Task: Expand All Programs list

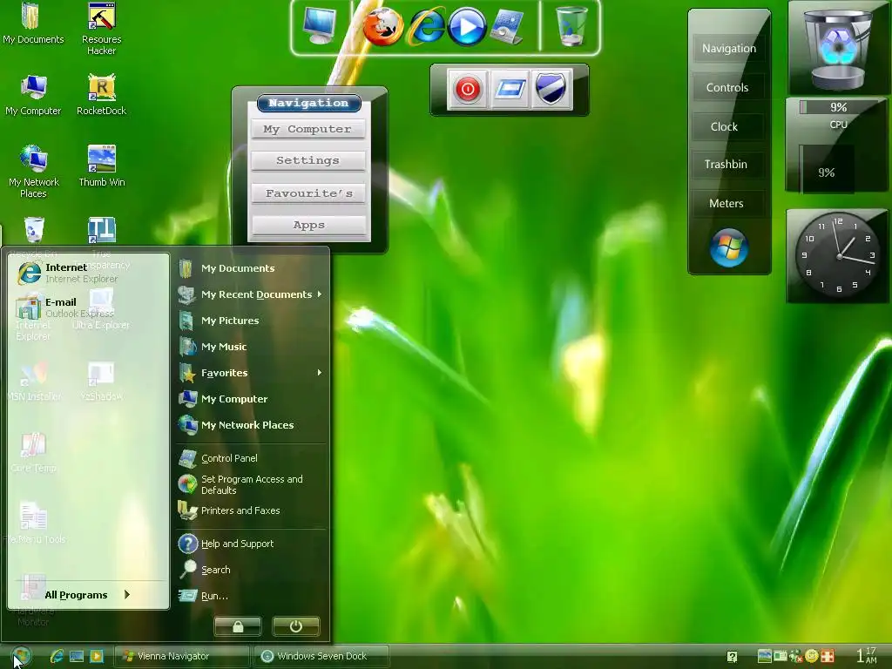Action: tap(87, 594)
